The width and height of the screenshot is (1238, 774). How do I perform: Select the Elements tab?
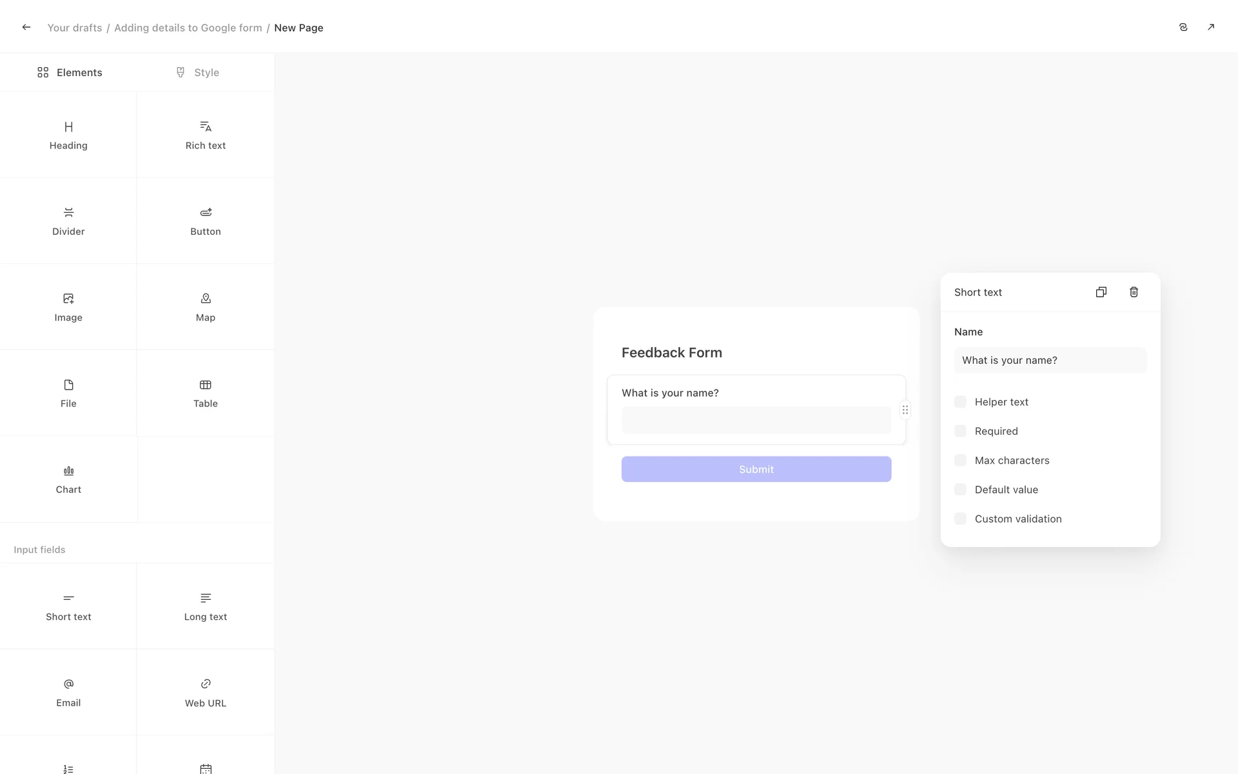[x=70, y=72]
